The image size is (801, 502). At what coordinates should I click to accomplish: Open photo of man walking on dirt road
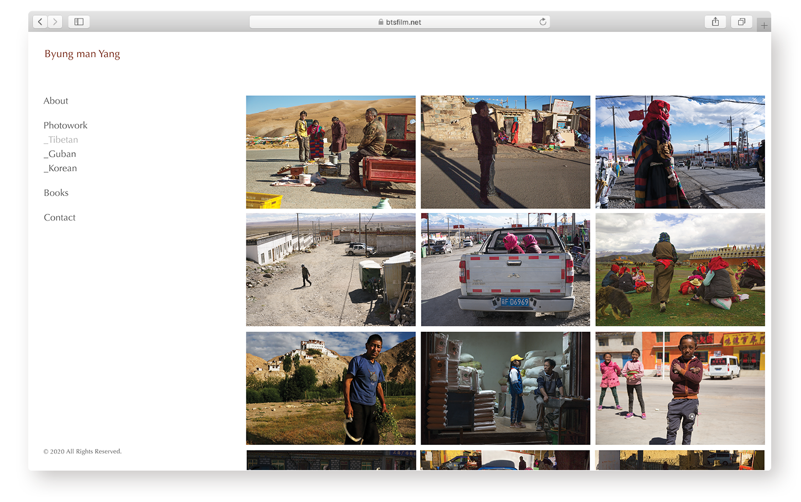click(331, 270)
